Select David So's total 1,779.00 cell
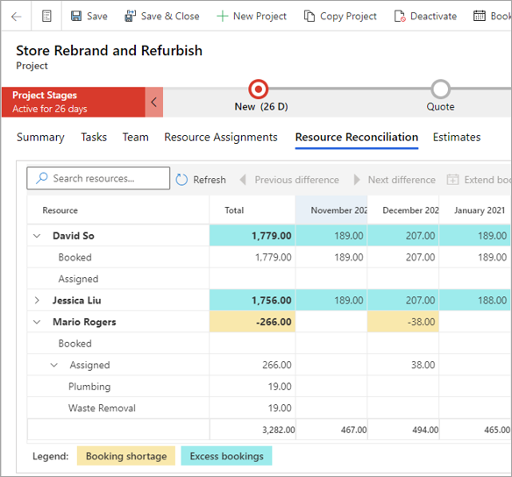512x477 pixels. pyautogui.click(x=252, y=235)
